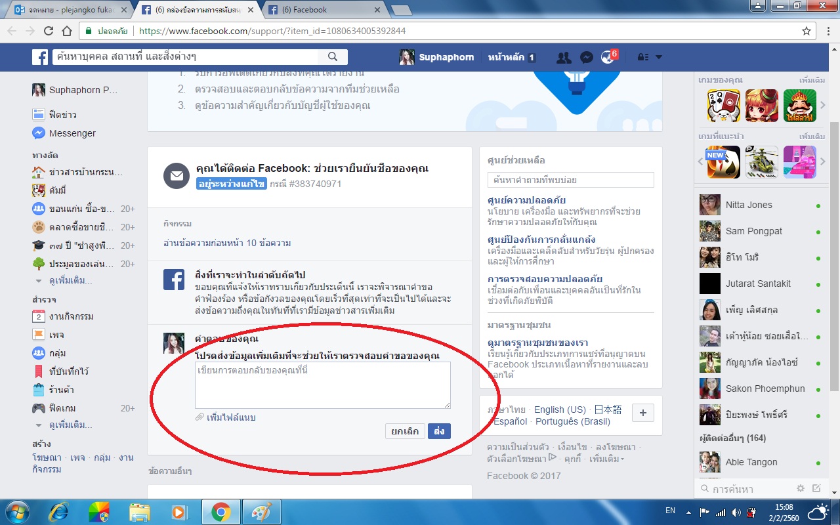Open chat with Jutarat Santakit
The height and width of the screenshot is (525, 840).
760,283
